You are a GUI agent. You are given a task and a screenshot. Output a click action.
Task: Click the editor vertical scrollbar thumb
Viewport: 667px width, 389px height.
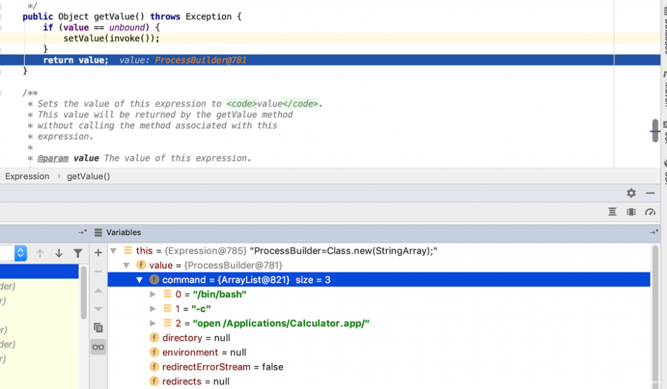[655, 130]
